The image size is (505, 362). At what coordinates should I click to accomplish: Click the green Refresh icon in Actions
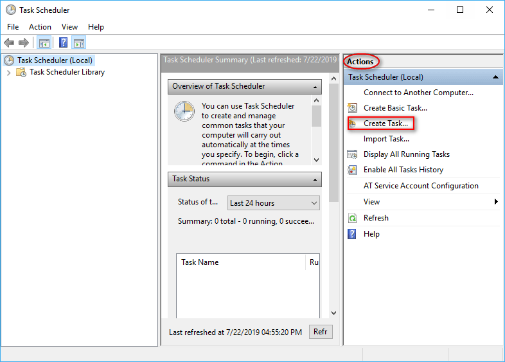click(x=352, y=218)
